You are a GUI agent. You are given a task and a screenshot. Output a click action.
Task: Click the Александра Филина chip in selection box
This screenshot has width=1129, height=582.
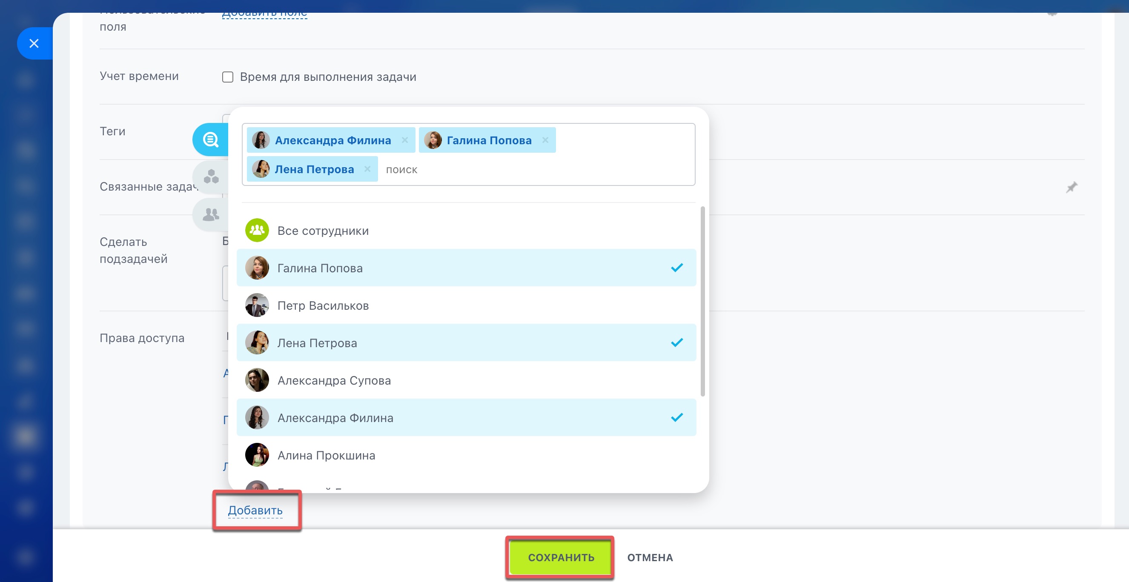coord(331,140)
